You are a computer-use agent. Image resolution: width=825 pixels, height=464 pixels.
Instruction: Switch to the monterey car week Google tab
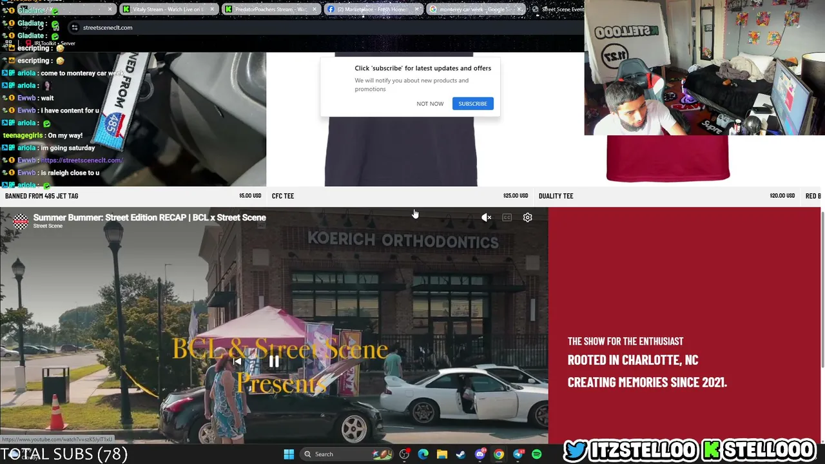[x=476, y=10]
